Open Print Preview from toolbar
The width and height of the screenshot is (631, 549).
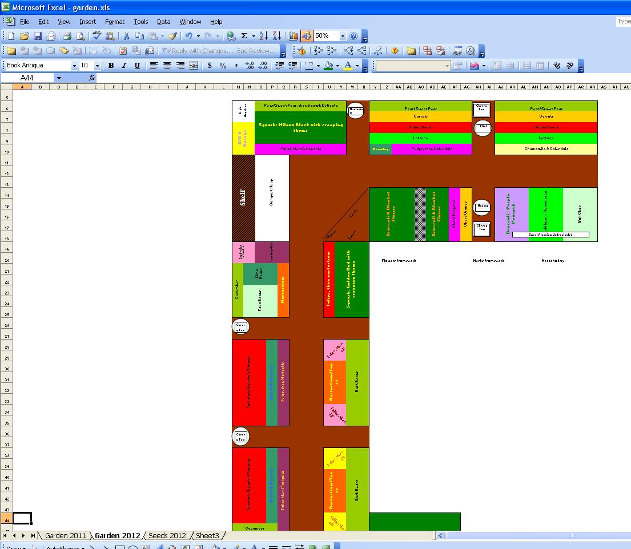coord(80,36)
